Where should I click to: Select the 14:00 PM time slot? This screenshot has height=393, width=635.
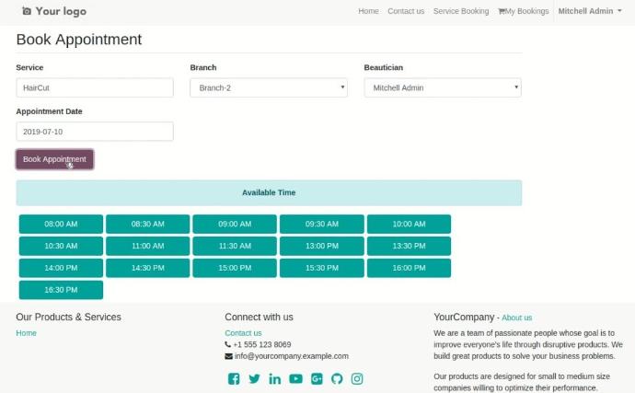pyautogui.click(x=61, y=268)
